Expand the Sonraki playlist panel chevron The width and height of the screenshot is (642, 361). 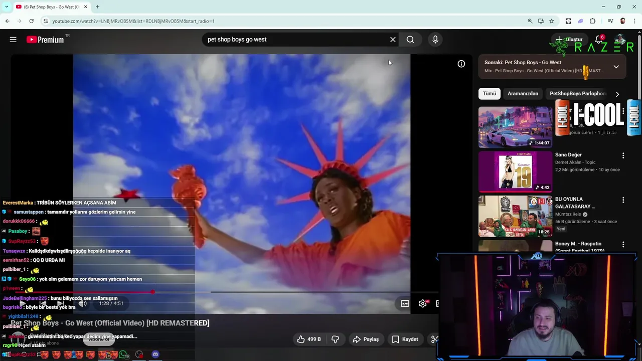click(616, 67)
